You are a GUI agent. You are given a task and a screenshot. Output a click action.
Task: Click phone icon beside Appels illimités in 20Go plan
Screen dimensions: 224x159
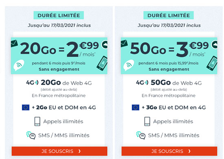37,121
